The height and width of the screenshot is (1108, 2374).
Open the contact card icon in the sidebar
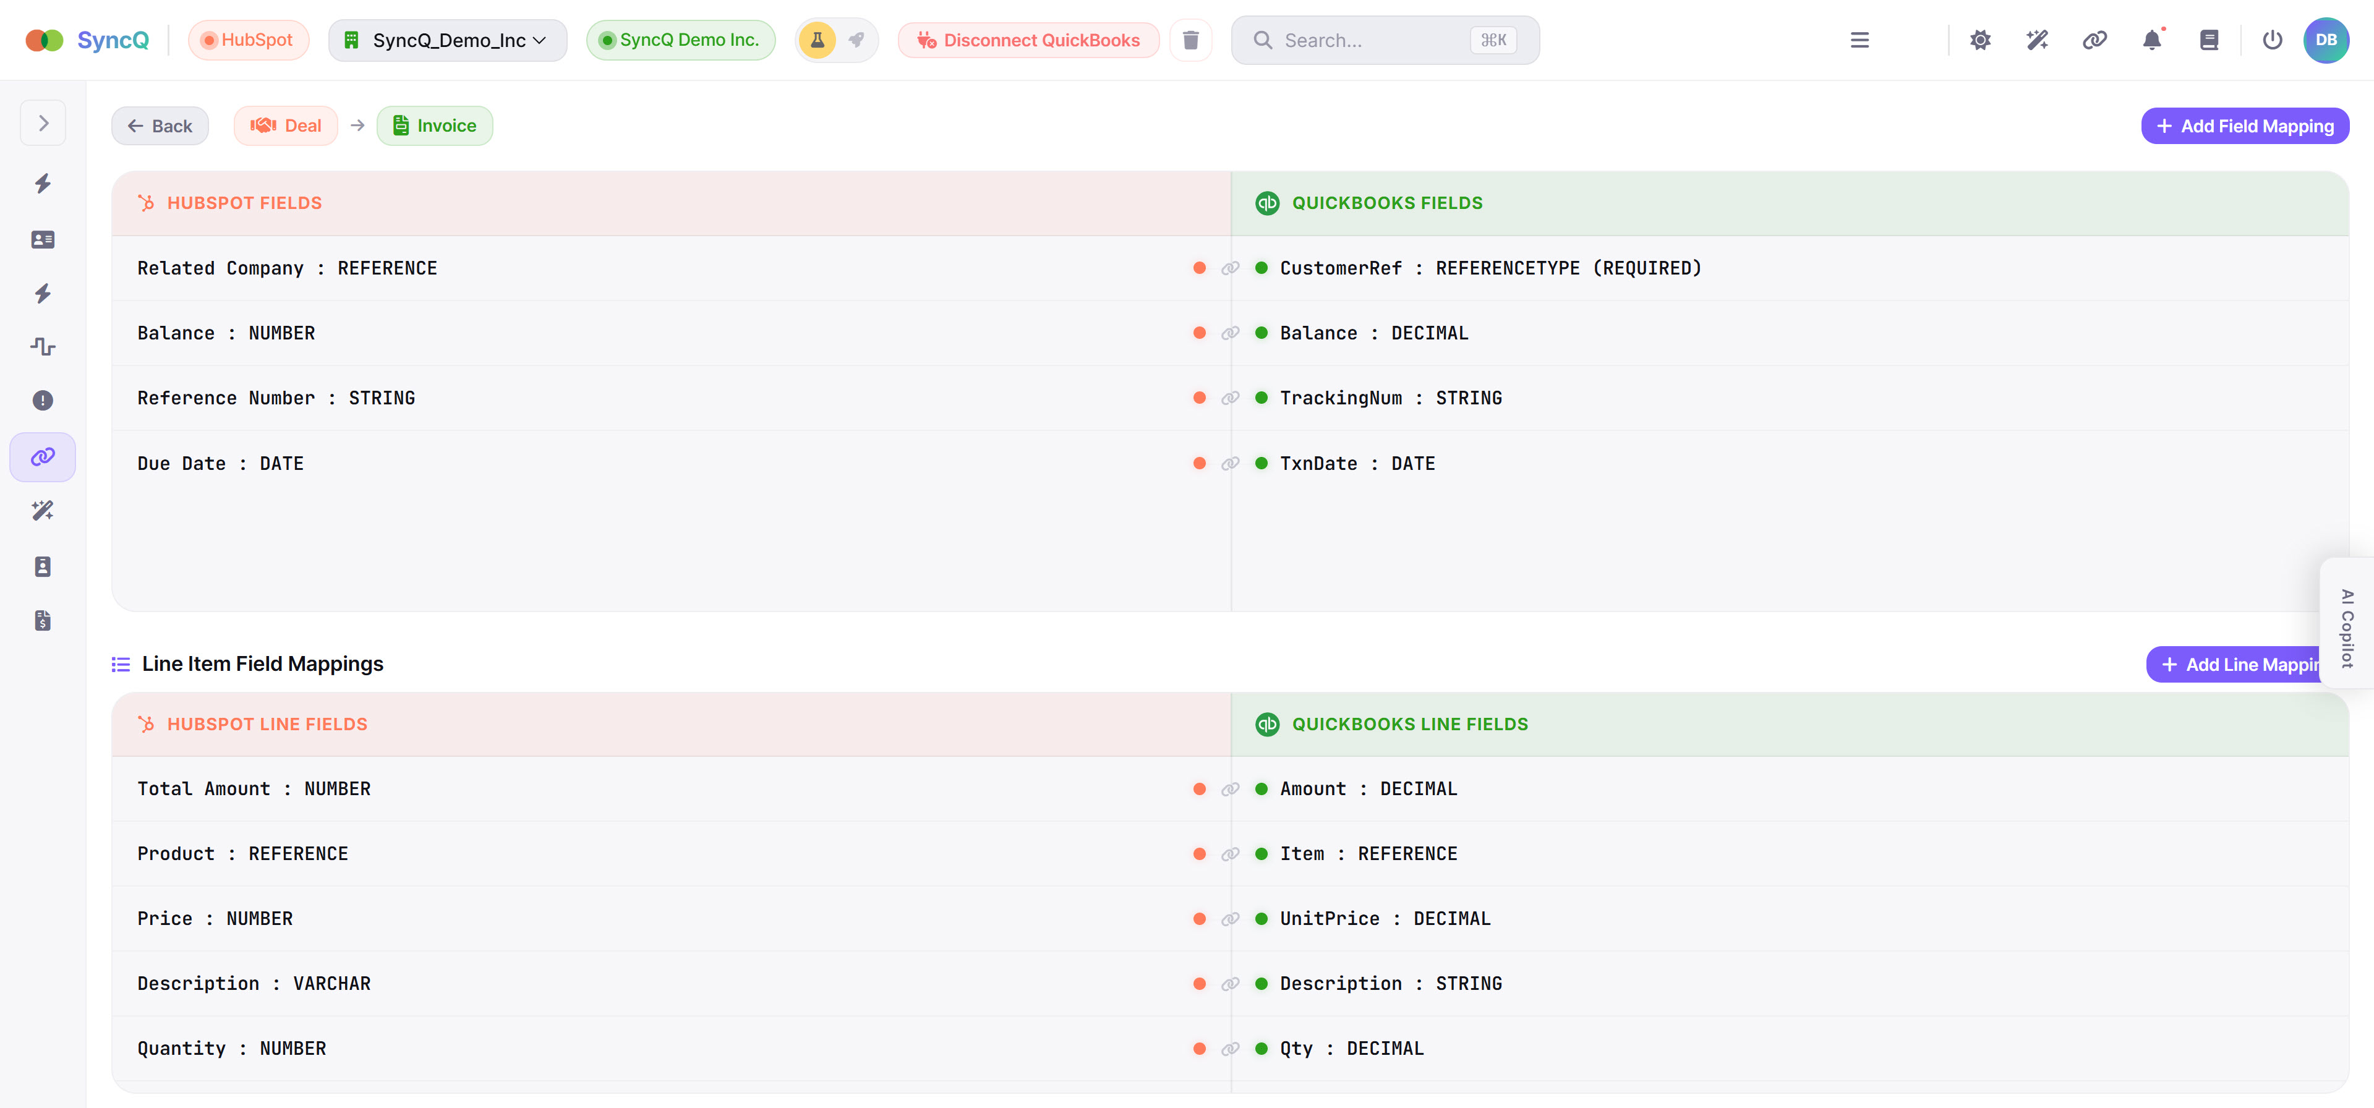click(x=43, y=239)
